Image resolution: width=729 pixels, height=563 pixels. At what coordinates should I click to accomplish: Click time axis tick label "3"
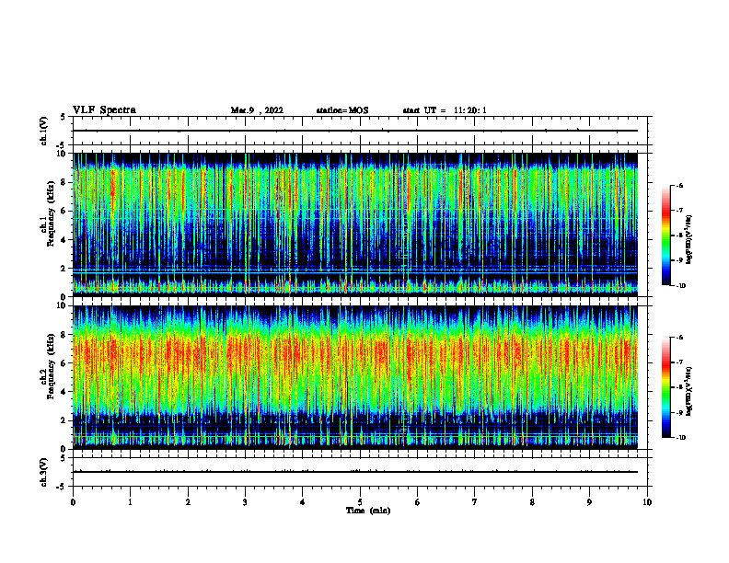[x=245, y=502]
